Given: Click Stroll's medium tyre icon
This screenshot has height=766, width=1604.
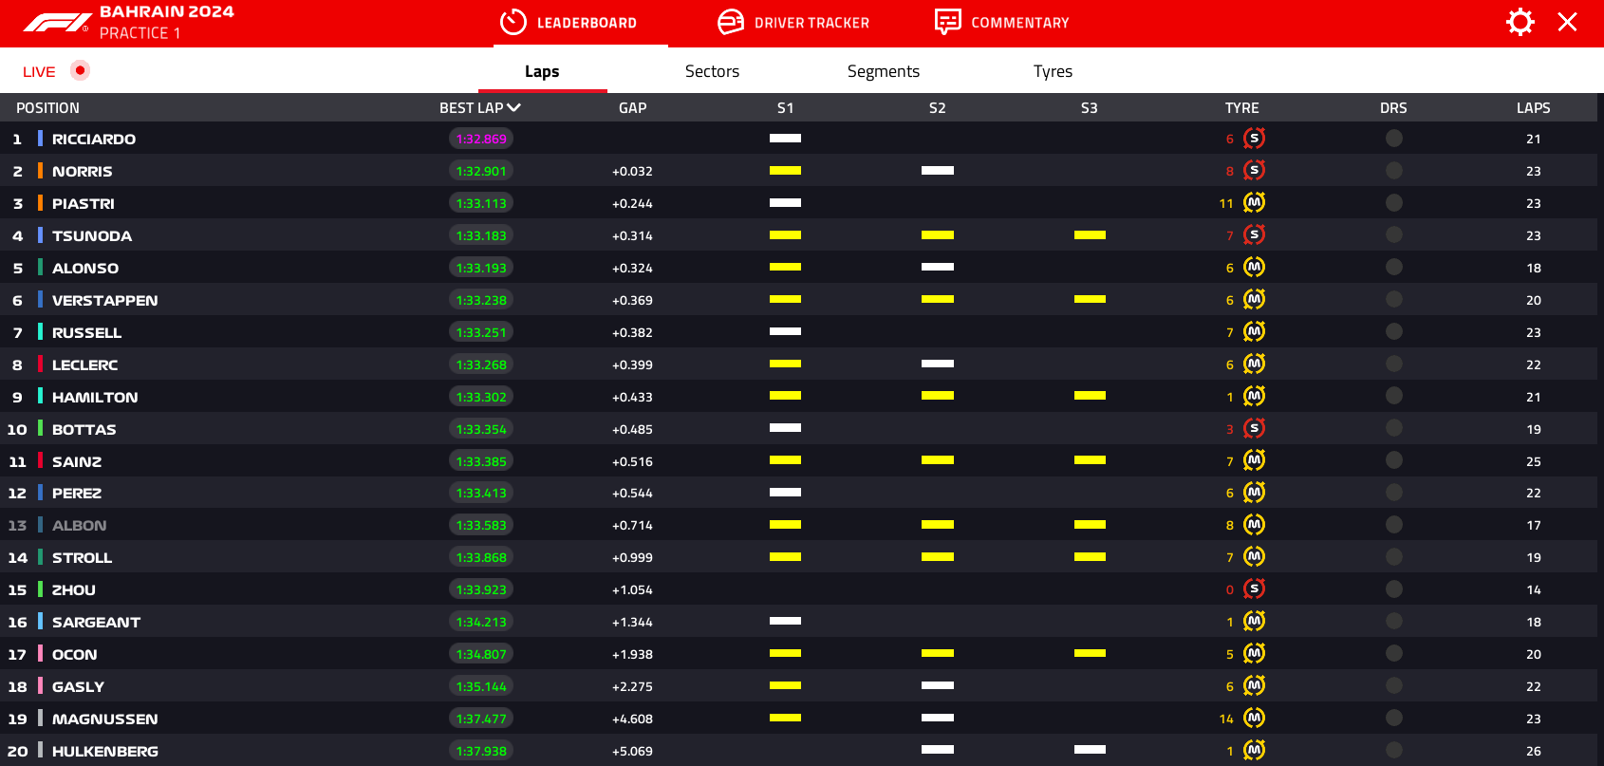Looking at the screenshot, I should pyautogui.click(x=1254, y=557).
